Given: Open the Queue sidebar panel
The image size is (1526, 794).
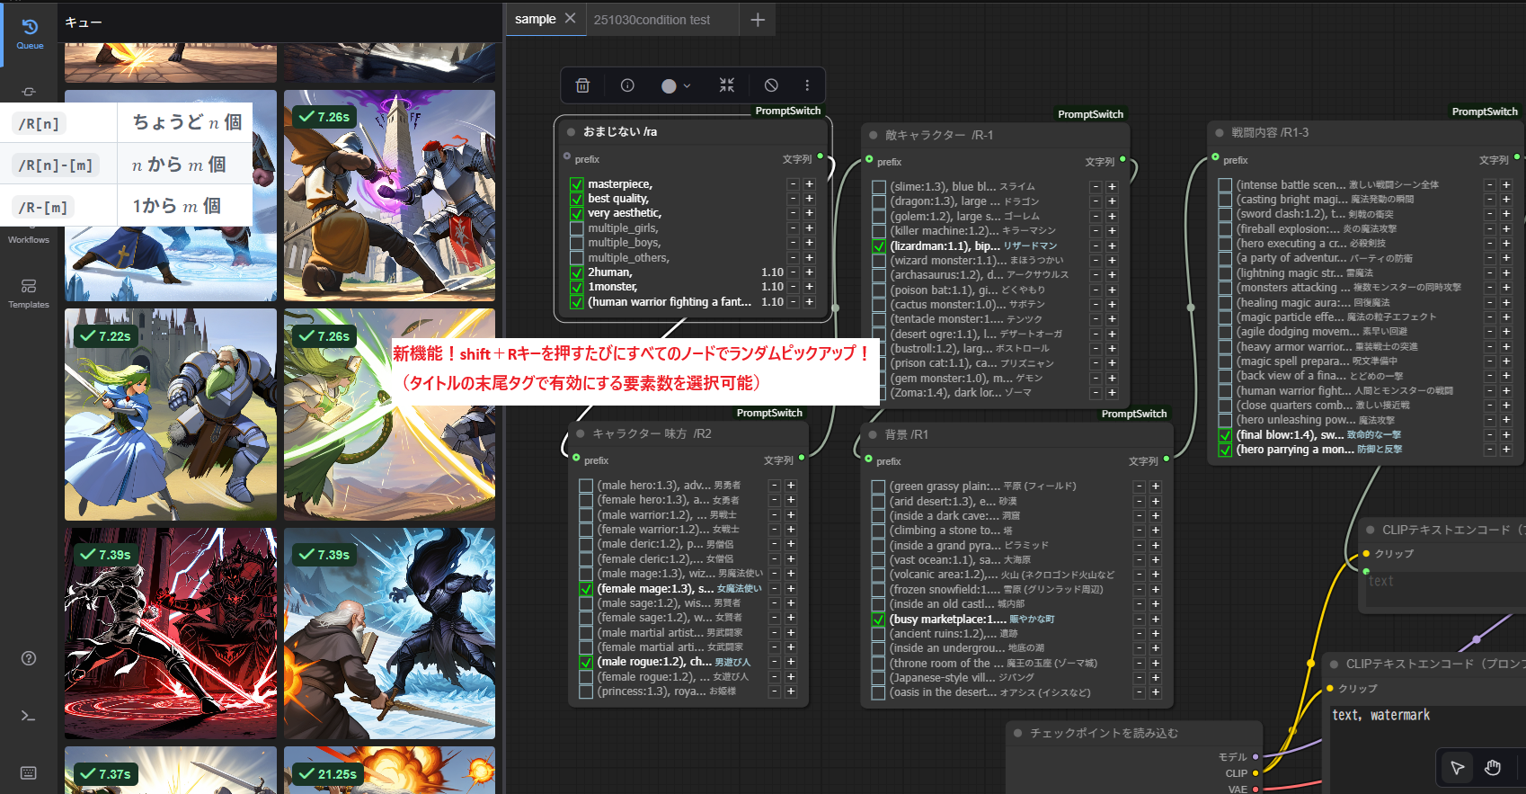Looking at the screenshot, I should click(29, 34).
